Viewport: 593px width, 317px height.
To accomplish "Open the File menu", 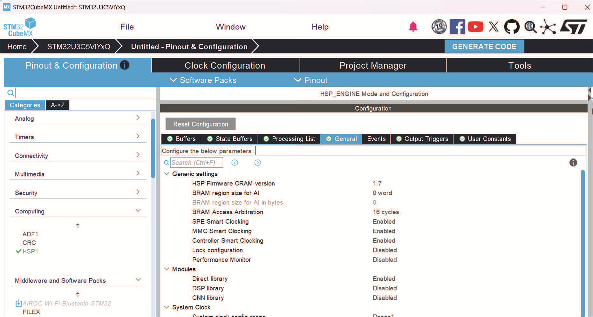I will (127, 27).
